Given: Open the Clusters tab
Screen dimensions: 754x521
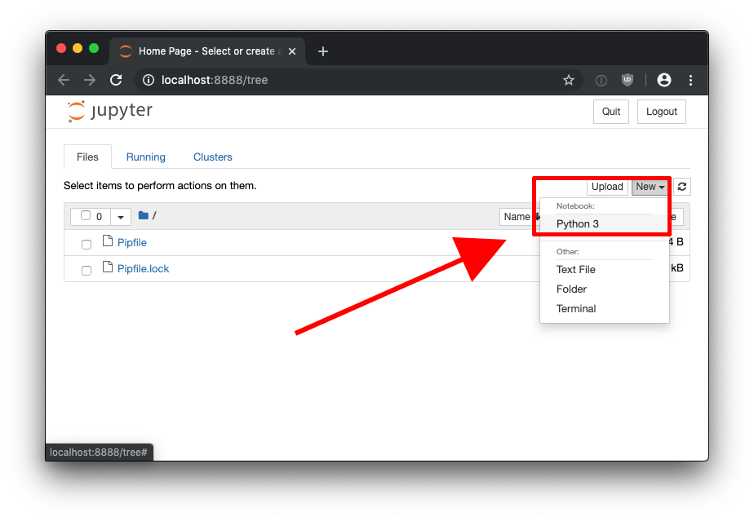Looking at the screenshot, I should [x=212, y=157].
